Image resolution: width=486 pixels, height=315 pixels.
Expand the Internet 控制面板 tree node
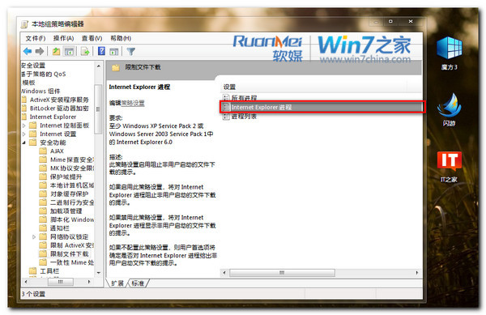tap(24, 126)
